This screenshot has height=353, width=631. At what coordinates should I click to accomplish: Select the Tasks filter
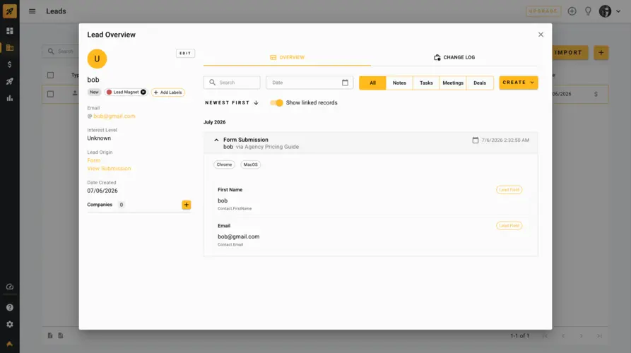[x=426, y=83]
